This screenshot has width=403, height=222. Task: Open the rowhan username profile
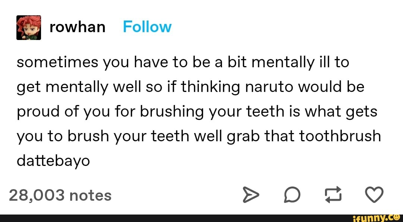77,27
